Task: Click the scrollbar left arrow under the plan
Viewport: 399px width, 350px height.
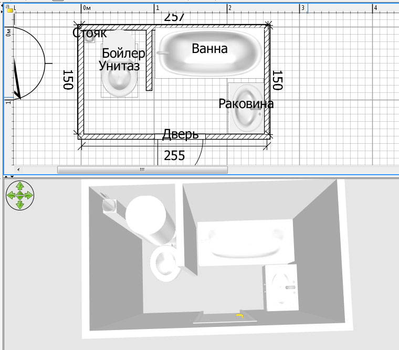Action: click(x=18, y=169)
